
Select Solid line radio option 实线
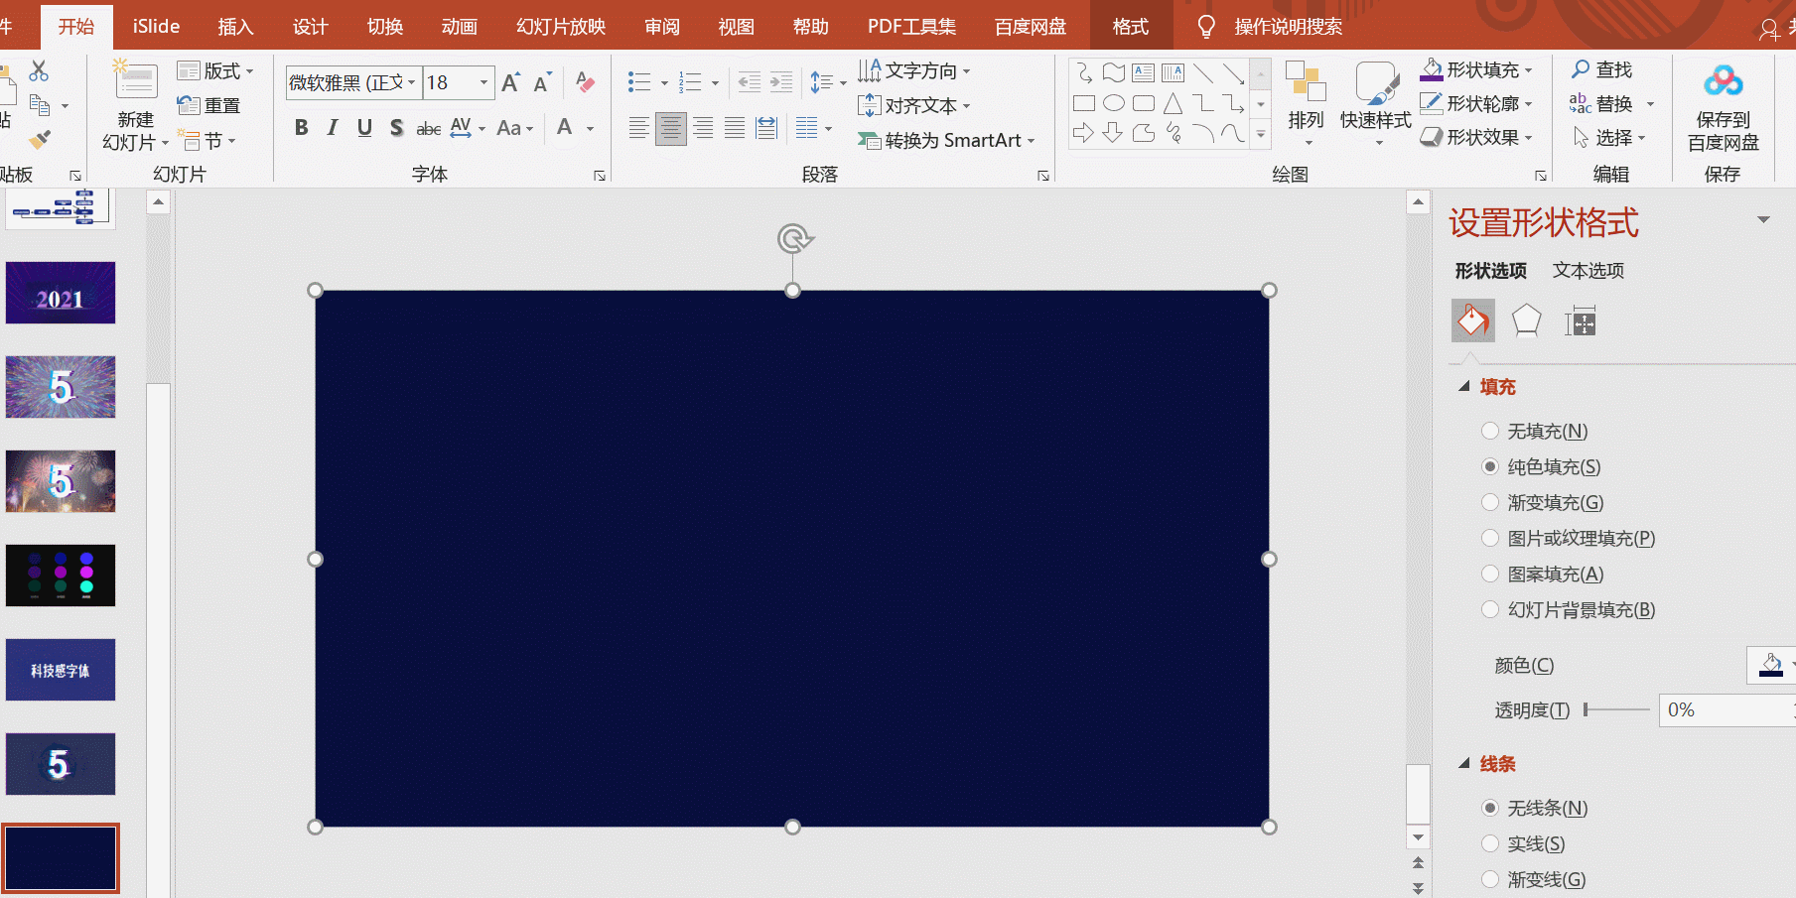coord(1490,843)
